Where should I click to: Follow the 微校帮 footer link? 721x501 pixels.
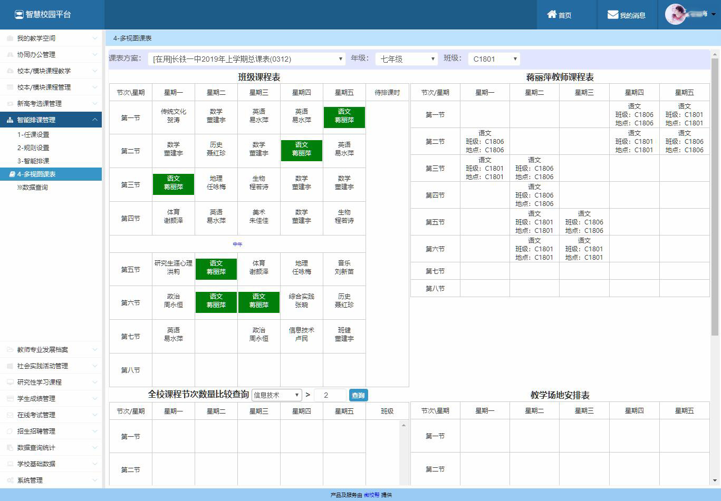coord(371,495)
